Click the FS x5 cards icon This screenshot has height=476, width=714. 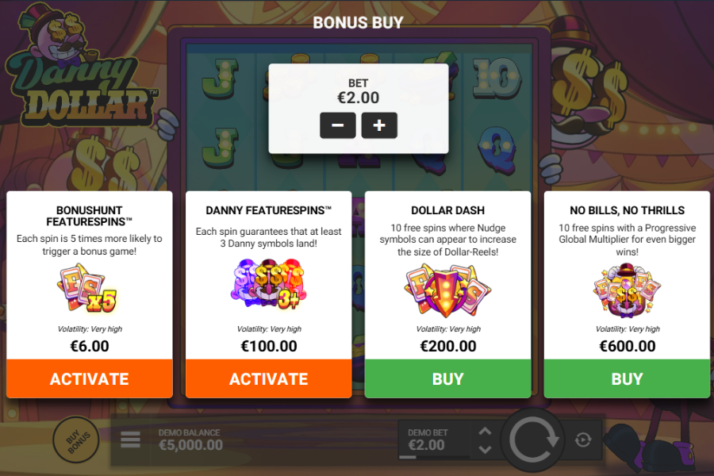tap(87, 289)
